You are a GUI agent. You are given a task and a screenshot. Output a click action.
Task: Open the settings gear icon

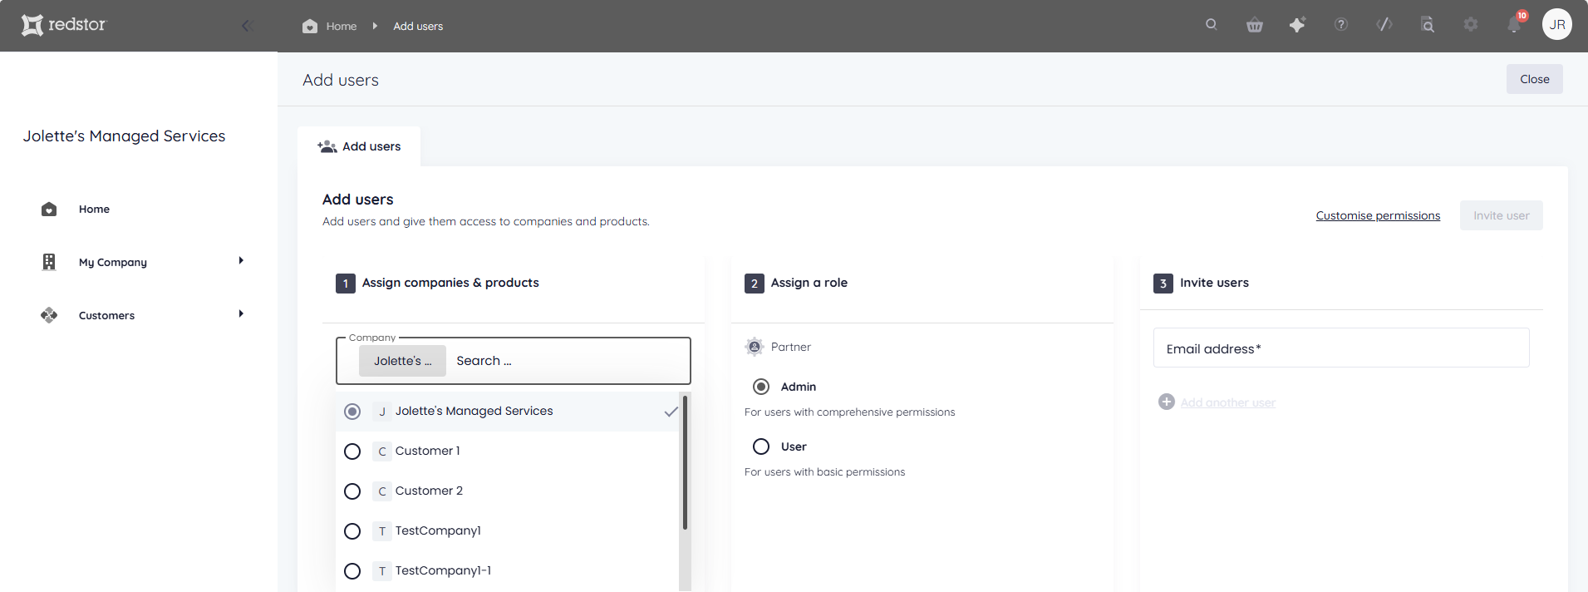click(1471, 25)
